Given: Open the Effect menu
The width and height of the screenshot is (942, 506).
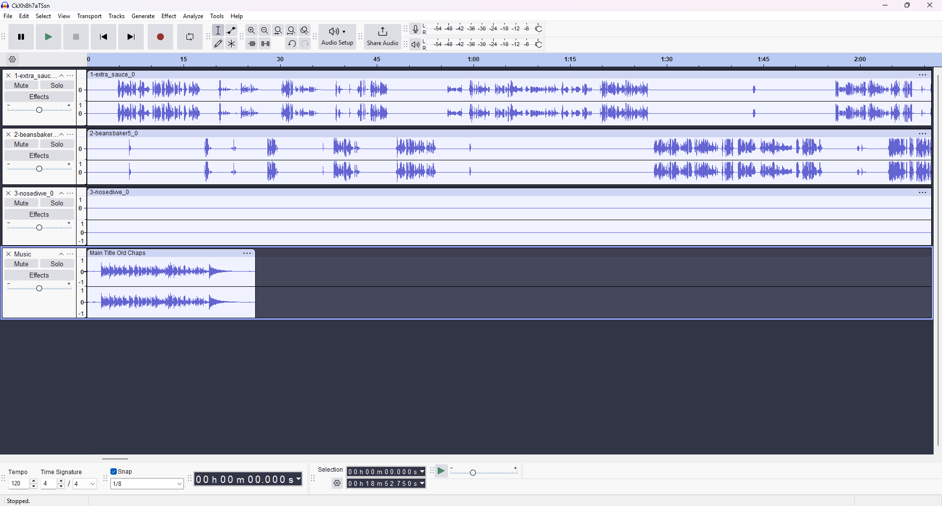Looking at the screenshot, I should coord(168,16).
